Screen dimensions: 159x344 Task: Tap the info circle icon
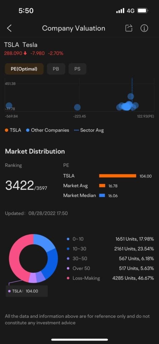point(144,28)
